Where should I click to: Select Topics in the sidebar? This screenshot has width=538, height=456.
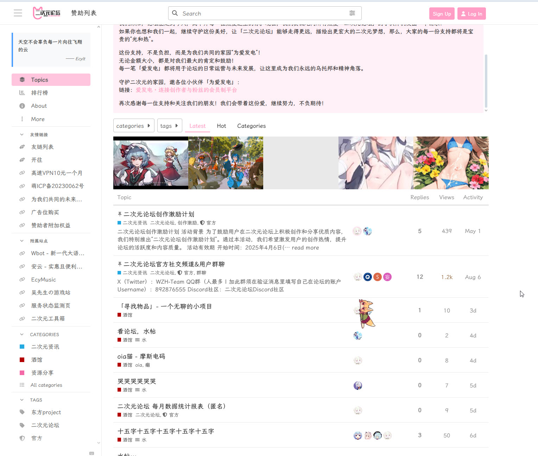(51, 80)
